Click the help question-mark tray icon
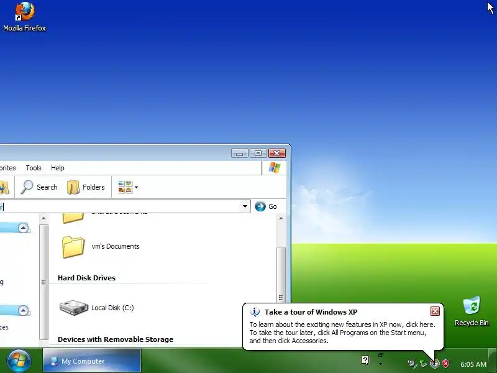 click(365, 360)
